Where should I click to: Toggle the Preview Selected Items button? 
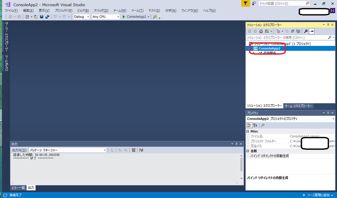pyautogui.click(x=312, y=31)
